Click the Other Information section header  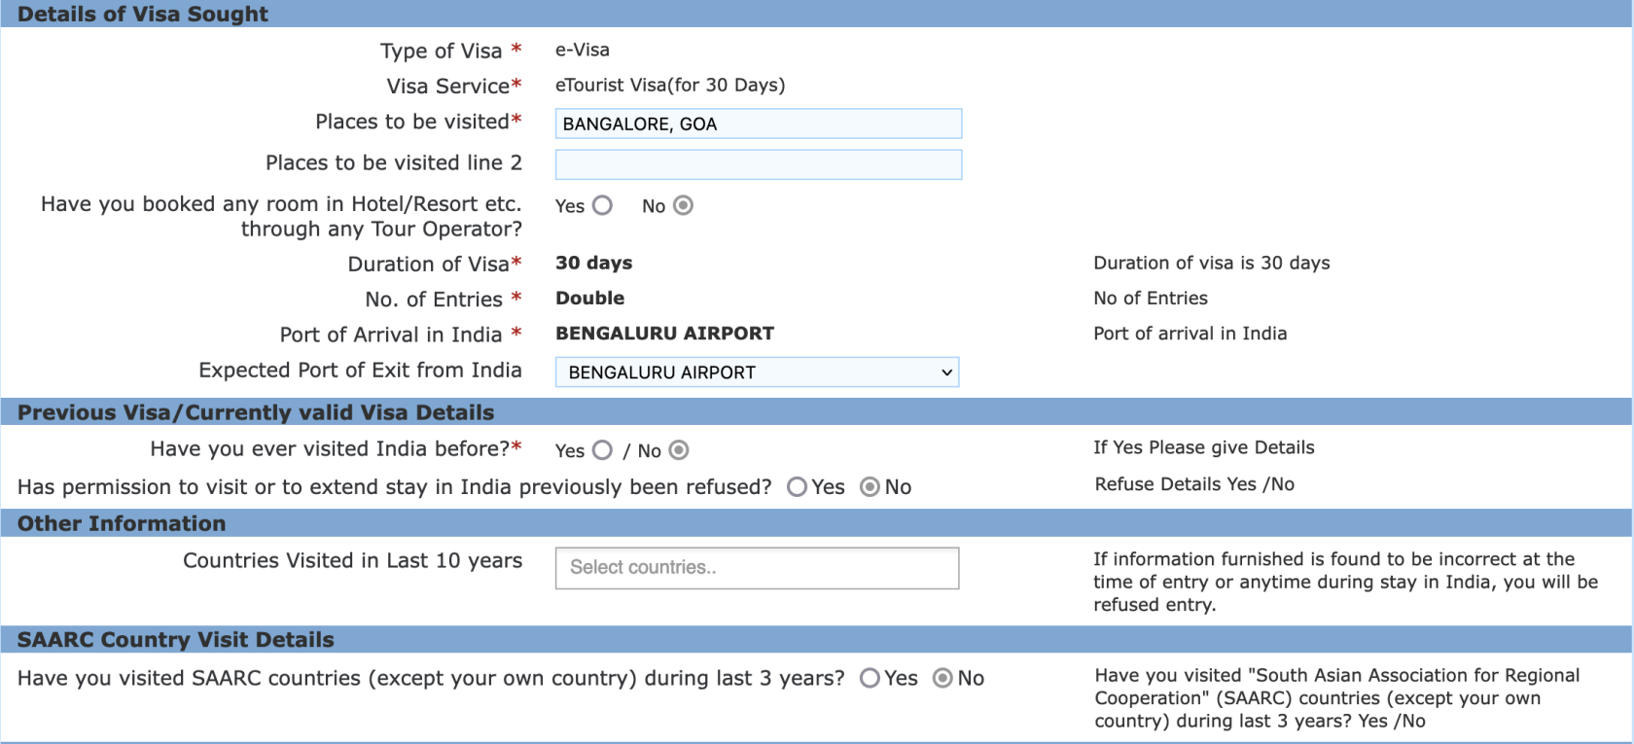pos(119,523)
